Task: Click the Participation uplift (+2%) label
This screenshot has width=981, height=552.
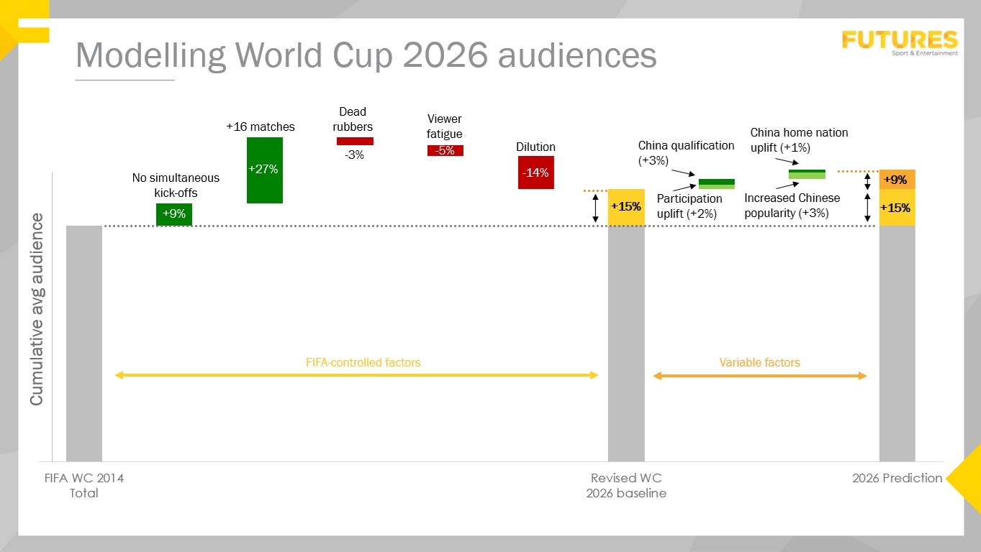Action: tap(690, 206)
